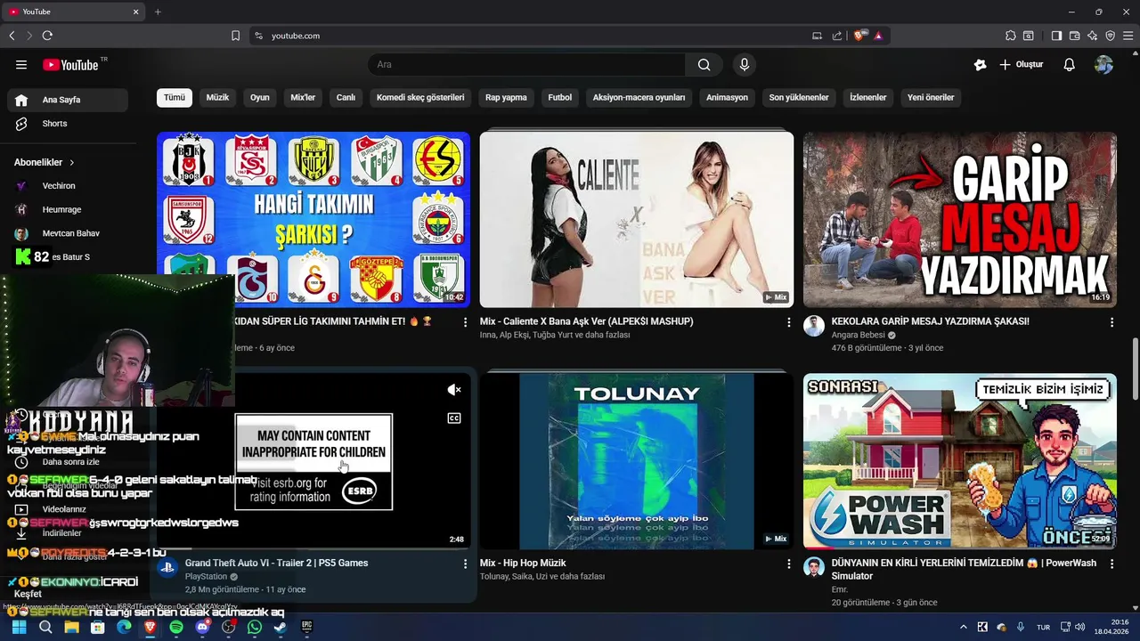Screen dimensions: 1140x641
Task: Reload the page with refresh icon
Action: coord(47,36)
